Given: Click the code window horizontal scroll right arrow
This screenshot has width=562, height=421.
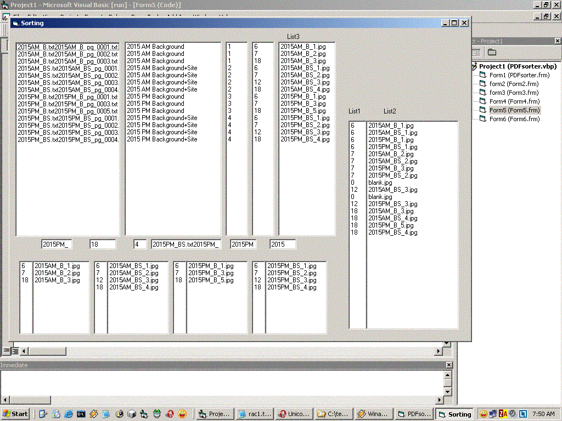Looking at the screenshot, I should [438, 351].
